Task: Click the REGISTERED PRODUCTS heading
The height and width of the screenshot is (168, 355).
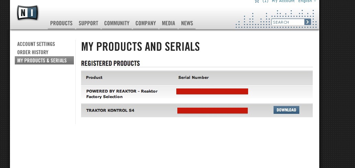Action: 110,63
